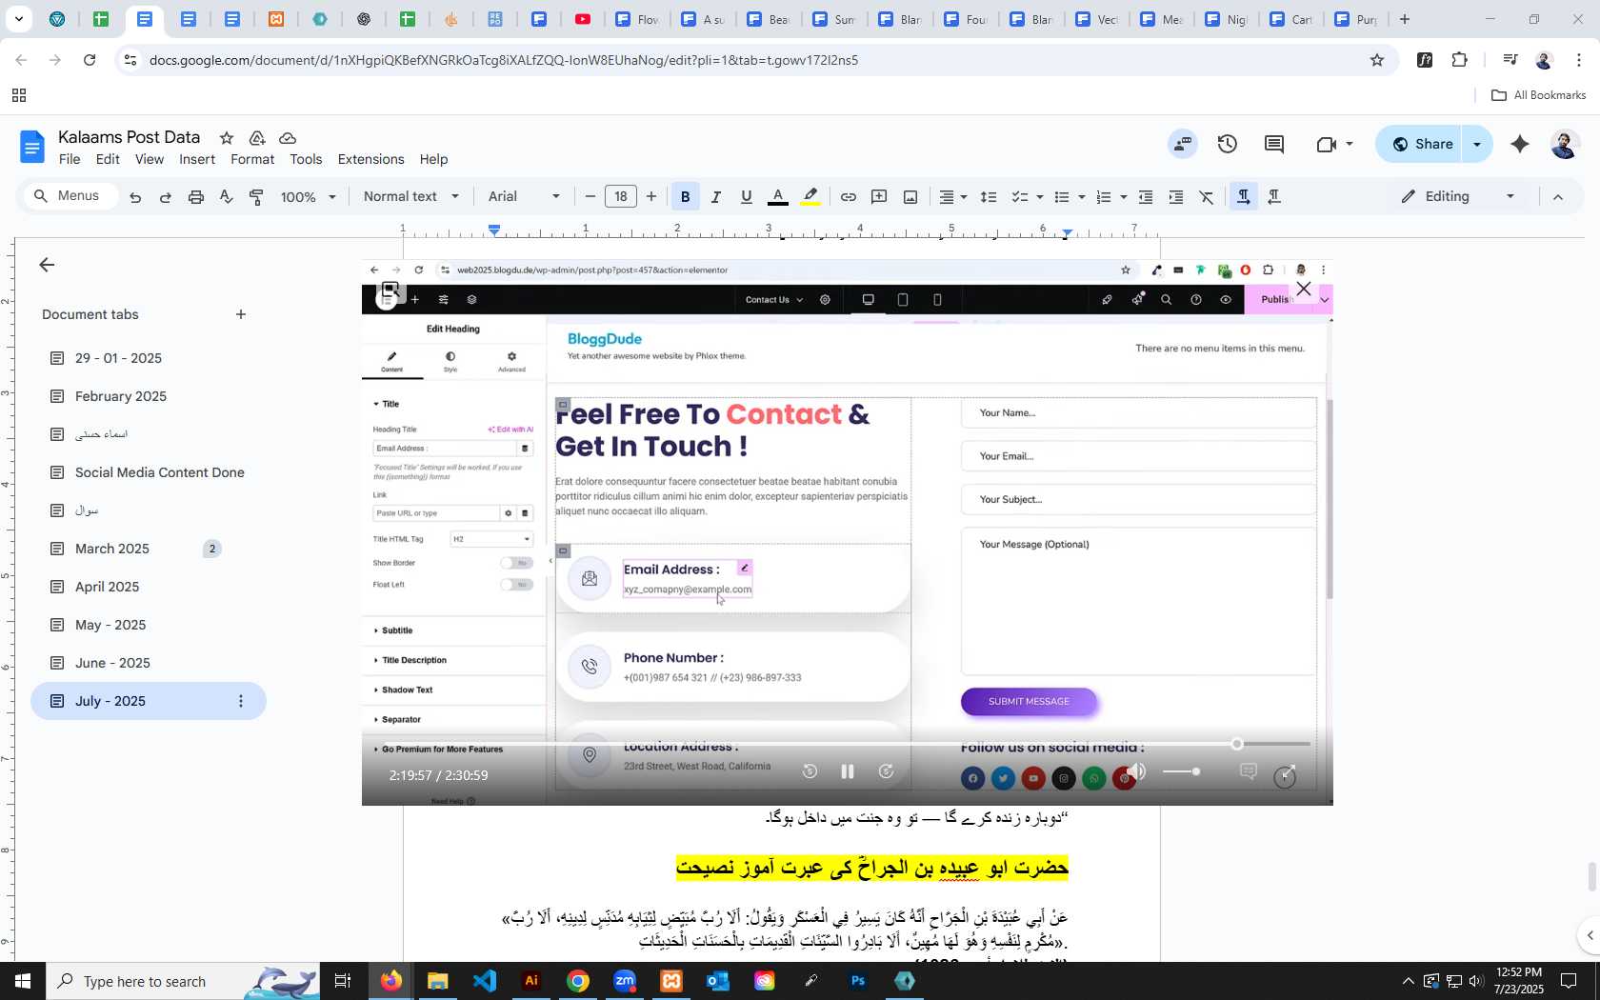Insert an image from the toolbar
1600x1000 pixels.
click(910, 197)
